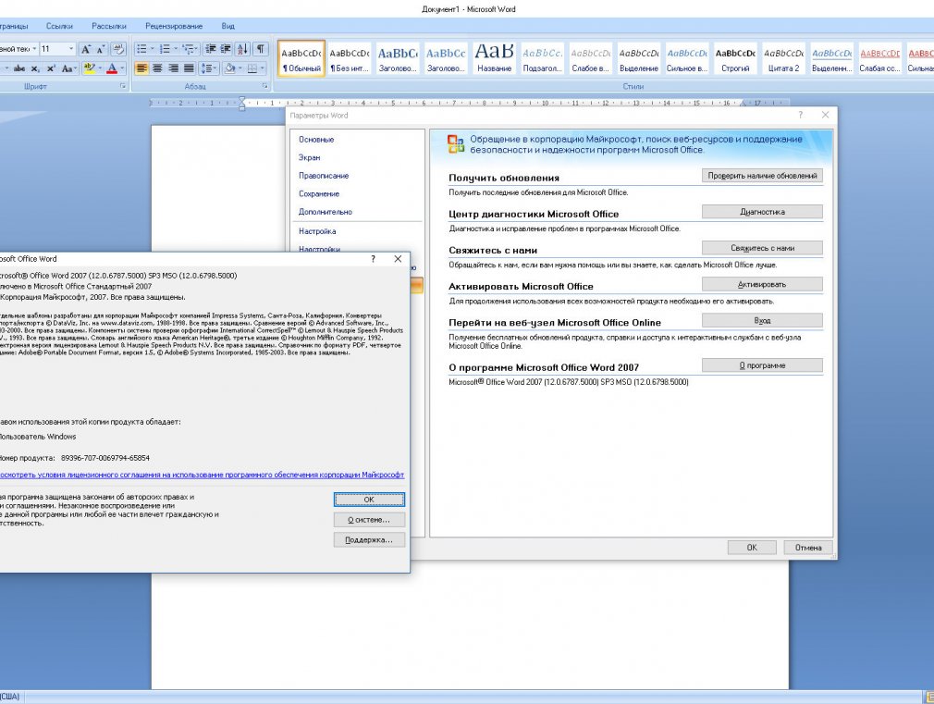The width and height of the screenshot is (934, 704).
Task: Apply the Обычный style from gallery
Action: [301, 58]
